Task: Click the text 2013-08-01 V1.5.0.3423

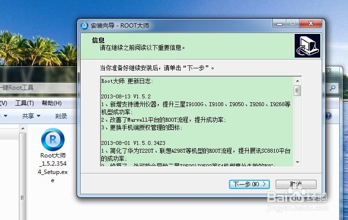Action: (133, 143)
